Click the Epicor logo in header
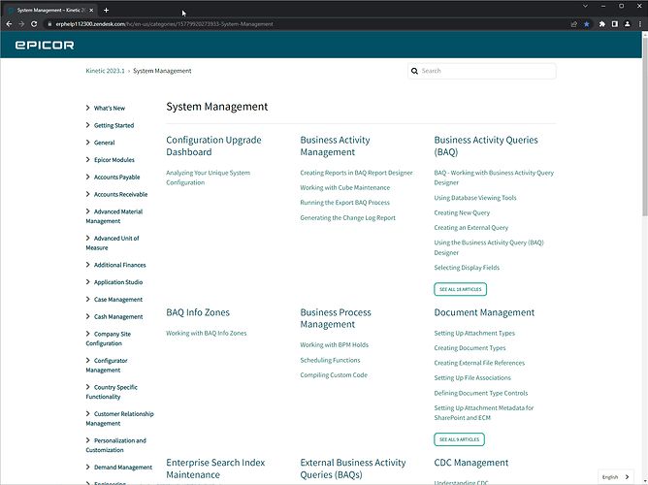 click(x=45, y=45)
